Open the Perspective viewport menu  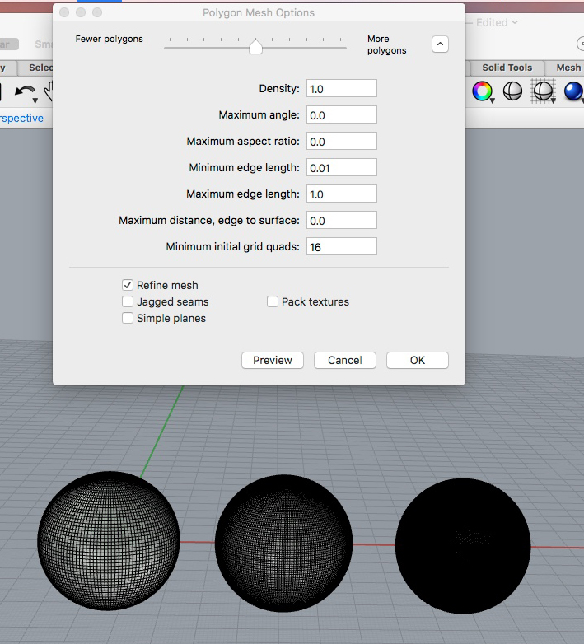[x=21, y=119]
